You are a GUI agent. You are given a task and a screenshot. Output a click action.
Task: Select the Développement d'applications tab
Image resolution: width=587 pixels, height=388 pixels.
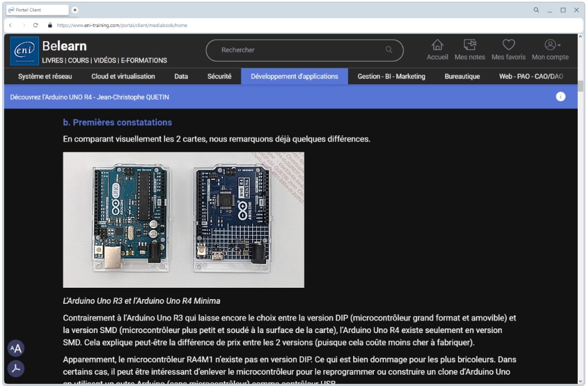click(294, 76)
